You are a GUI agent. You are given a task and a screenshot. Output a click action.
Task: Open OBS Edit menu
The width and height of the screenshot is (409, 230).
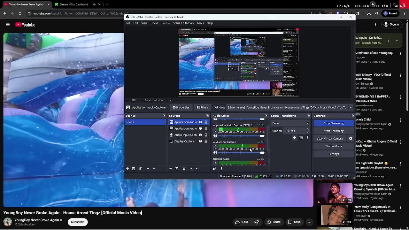pos(136,23)
